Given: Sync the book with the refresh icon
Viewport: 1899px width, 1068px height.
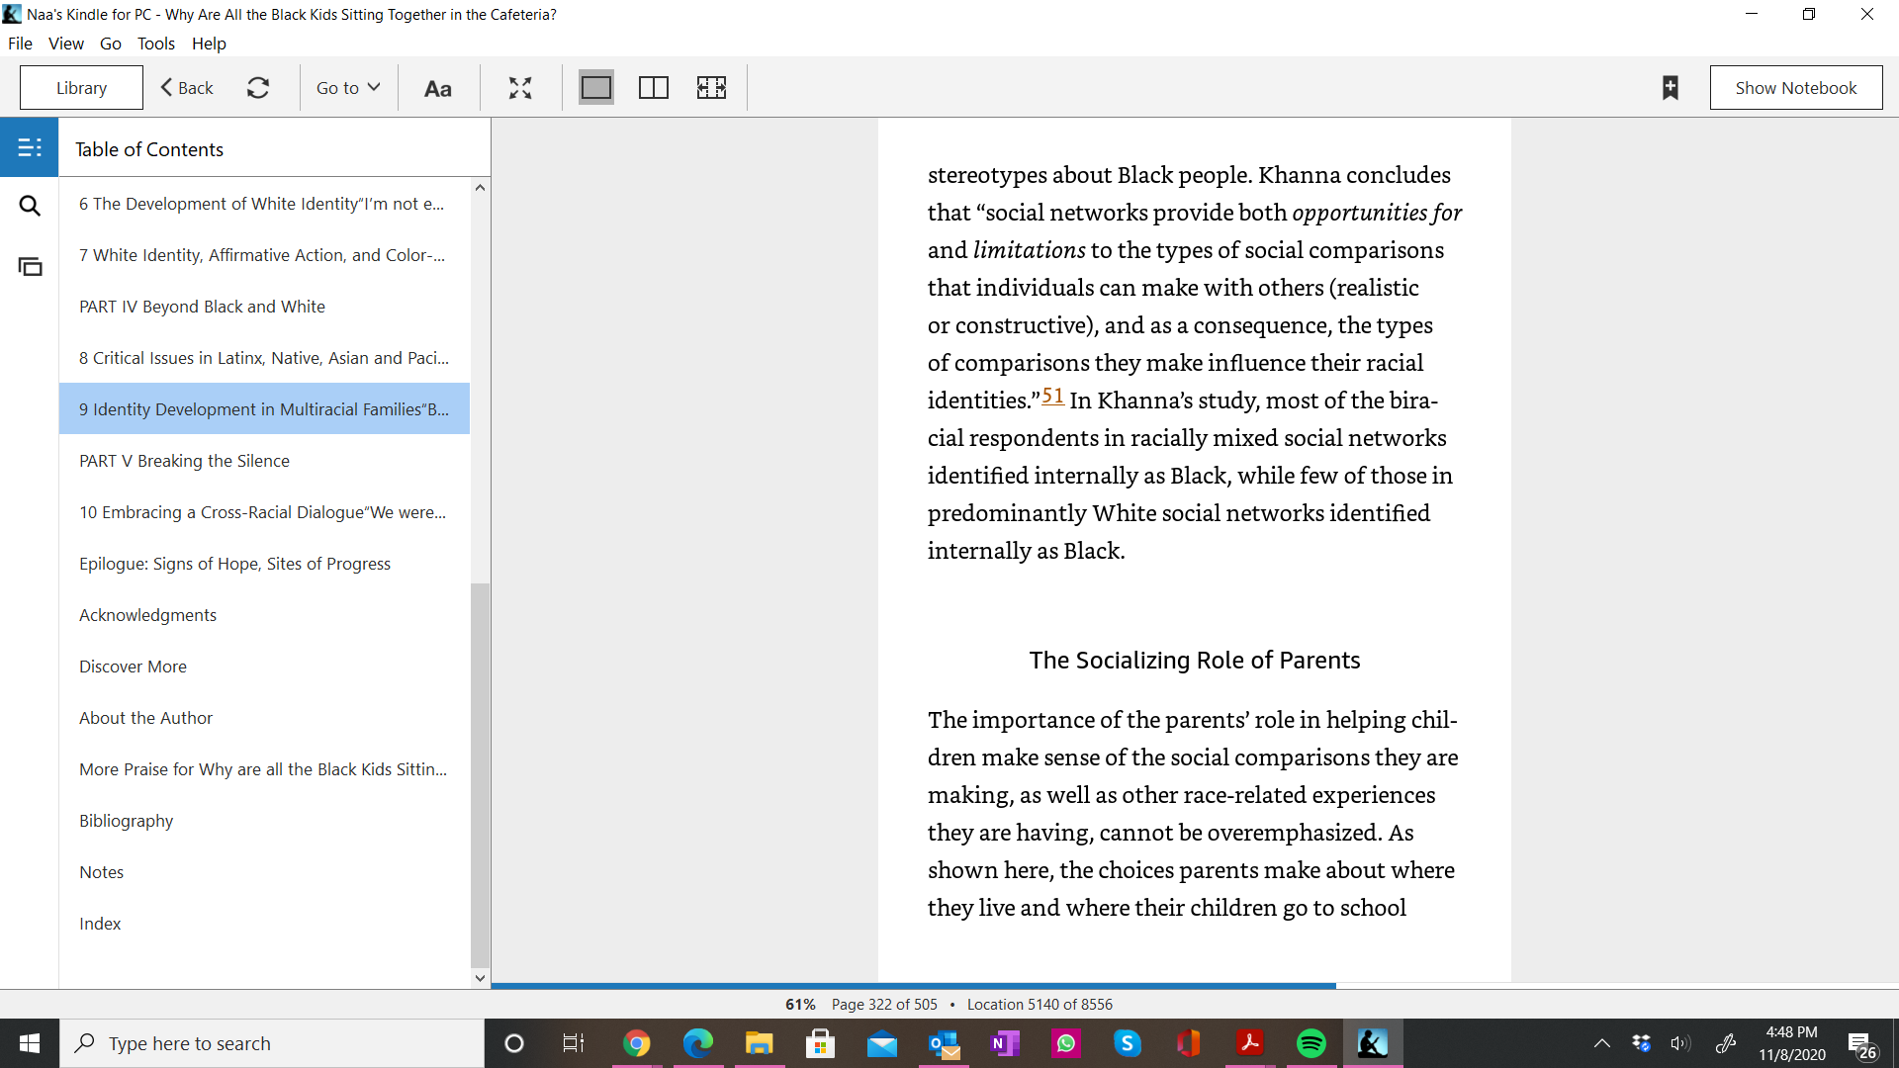Looking at the screenshot, I should click(x=258, y=88).
